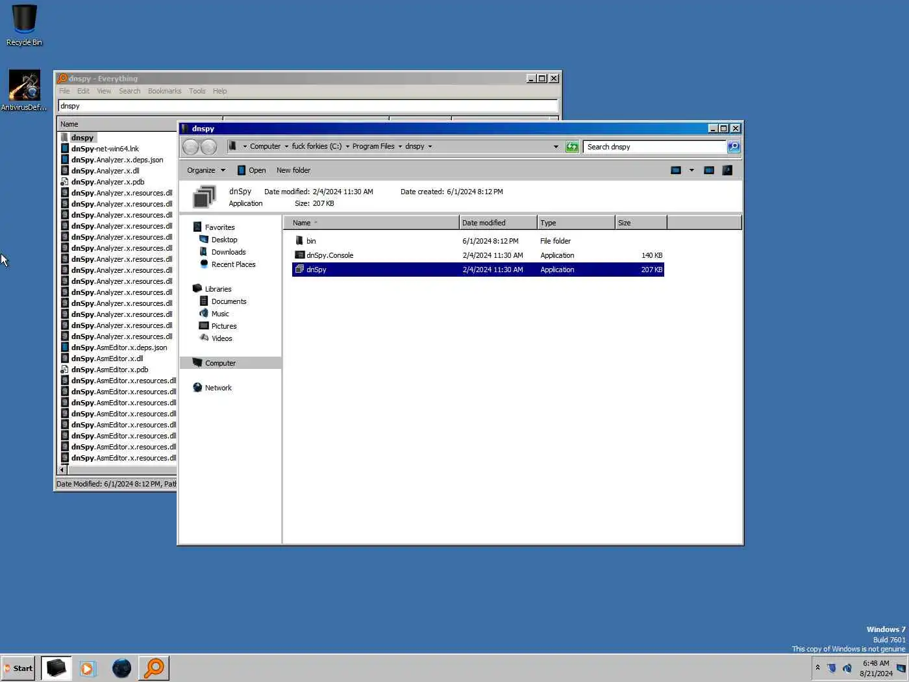This screenshot has height=682, width=909.
Task: Expand the dropdown arrow after dnspy breadcrumb
Action: tap(430, 147)
